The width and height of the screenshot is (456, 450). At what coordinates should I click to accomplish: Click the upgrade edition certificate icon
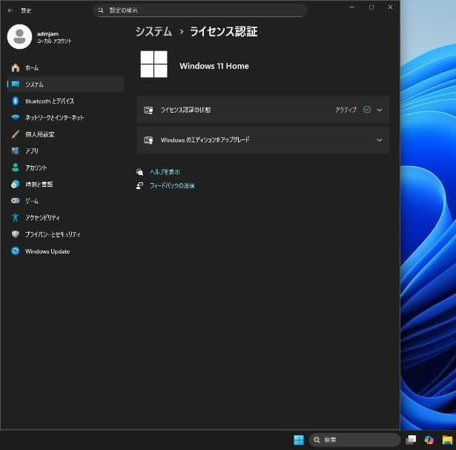(148, 140)
